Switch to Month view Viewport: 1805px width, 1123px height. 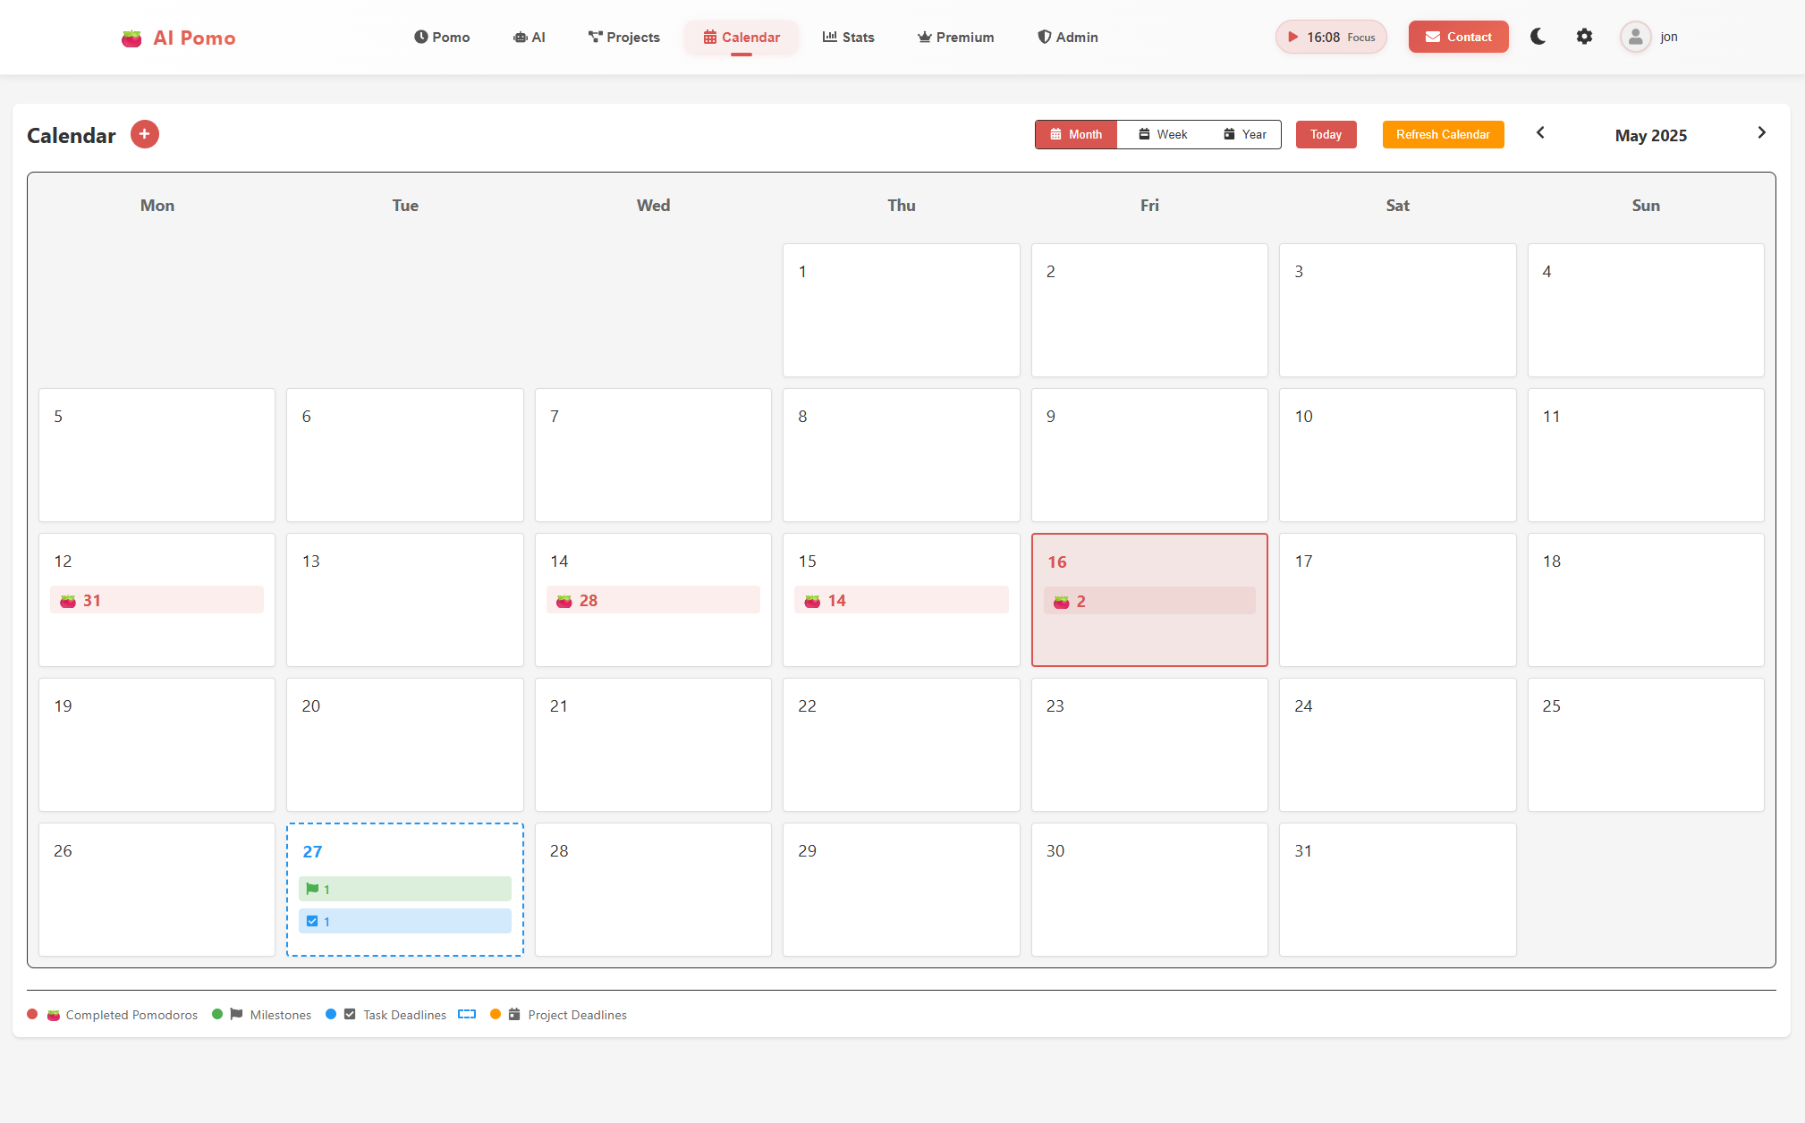pos(1076,134)
